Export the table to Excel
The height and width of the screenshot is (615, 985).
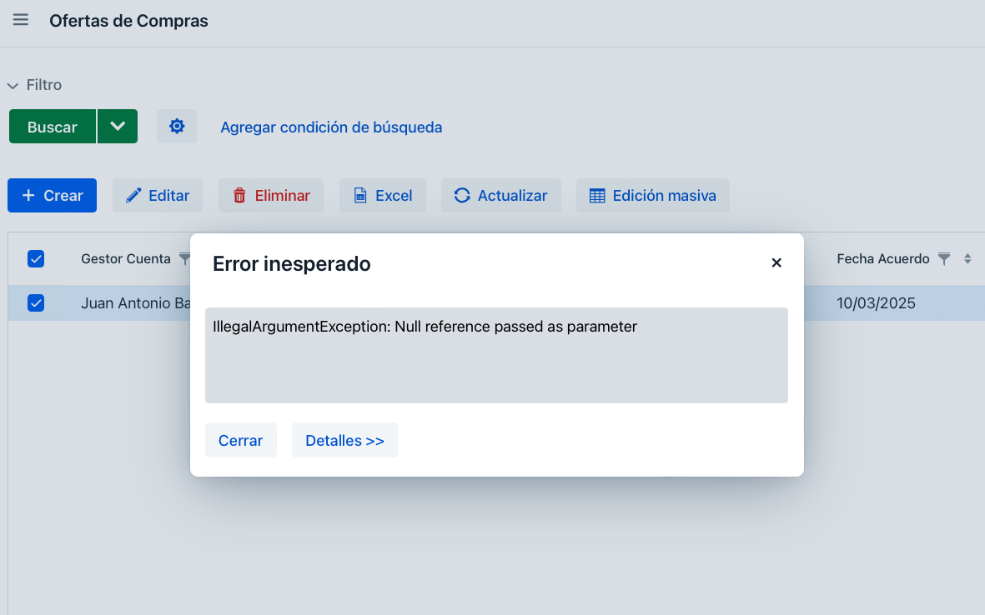[383, 195]
